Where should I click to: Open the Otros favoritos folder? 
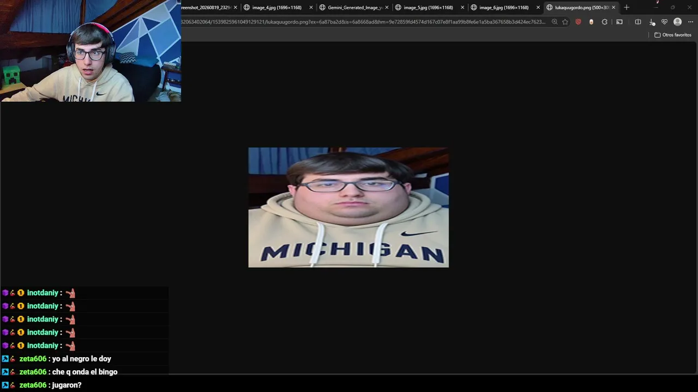pos(673,35)
